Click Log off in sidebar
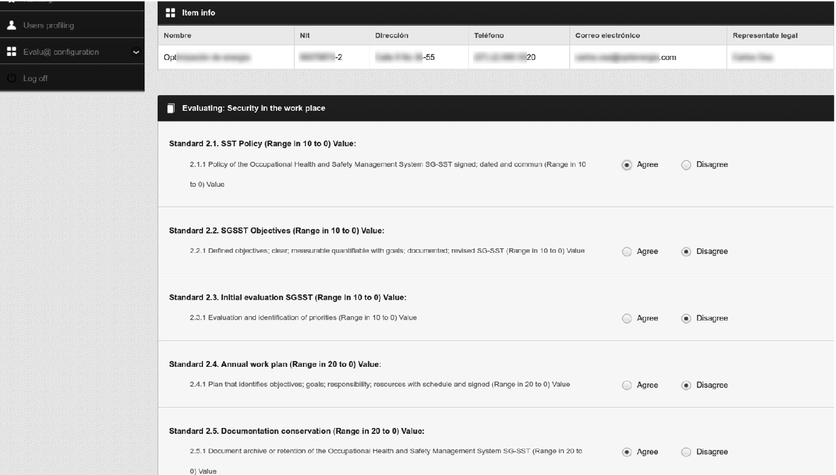Viewport: 836px width, 475px height. pos(72,78)
